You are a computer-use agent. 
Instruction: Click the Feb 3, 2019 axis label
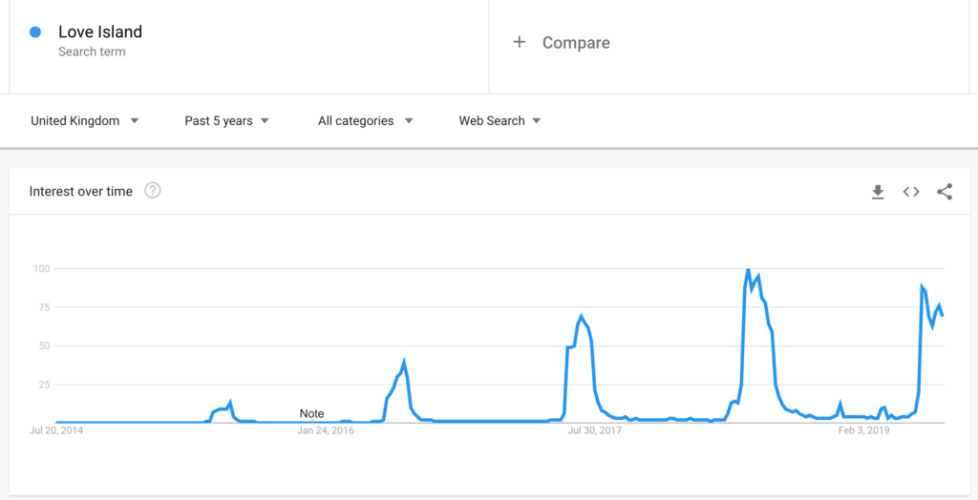pos(862,430)
